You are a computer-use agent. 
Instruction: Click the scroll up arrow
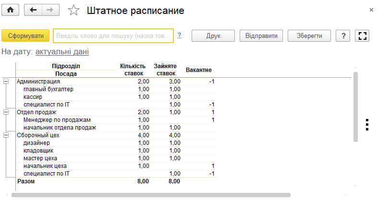[355, 68]
